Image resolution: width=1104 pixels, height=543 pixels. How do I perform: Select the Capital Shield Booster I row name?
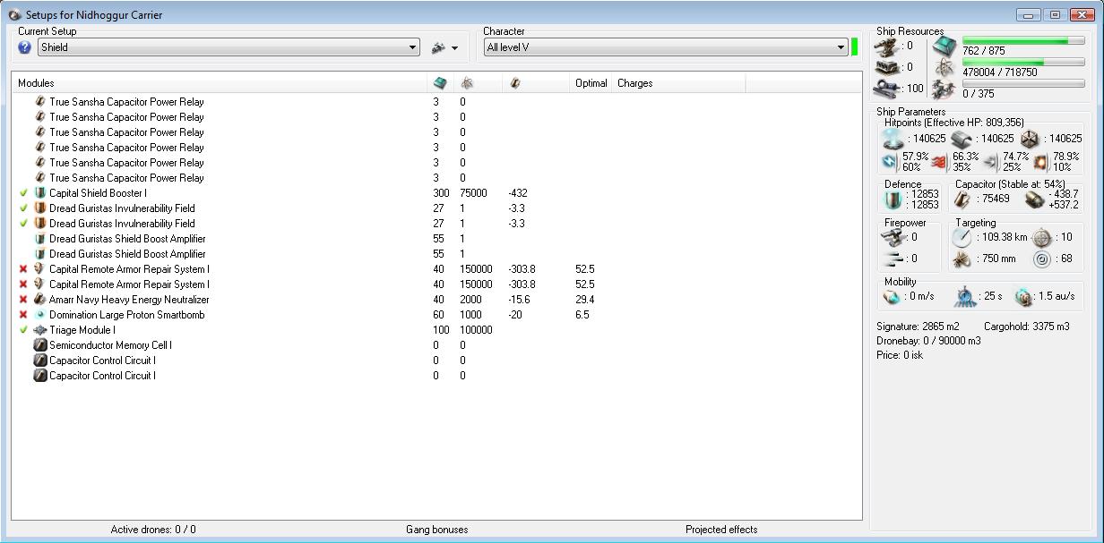pyautogui.click(x=98, y=193)
